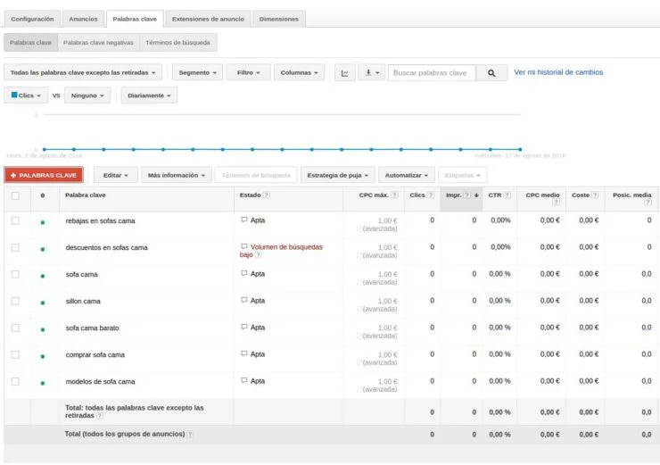
Task: Click the help icon next to Estado
Action: pyautogui.click(x=267, y=195)
